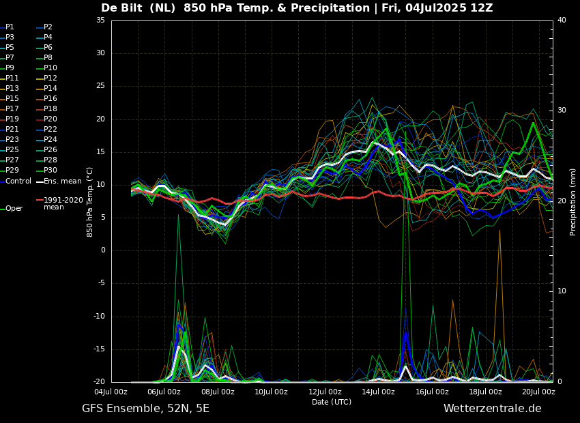The width and height of the screenshot is (580, 423).
Task: Click the P19 legend entry
Action: tap(10, 119)
